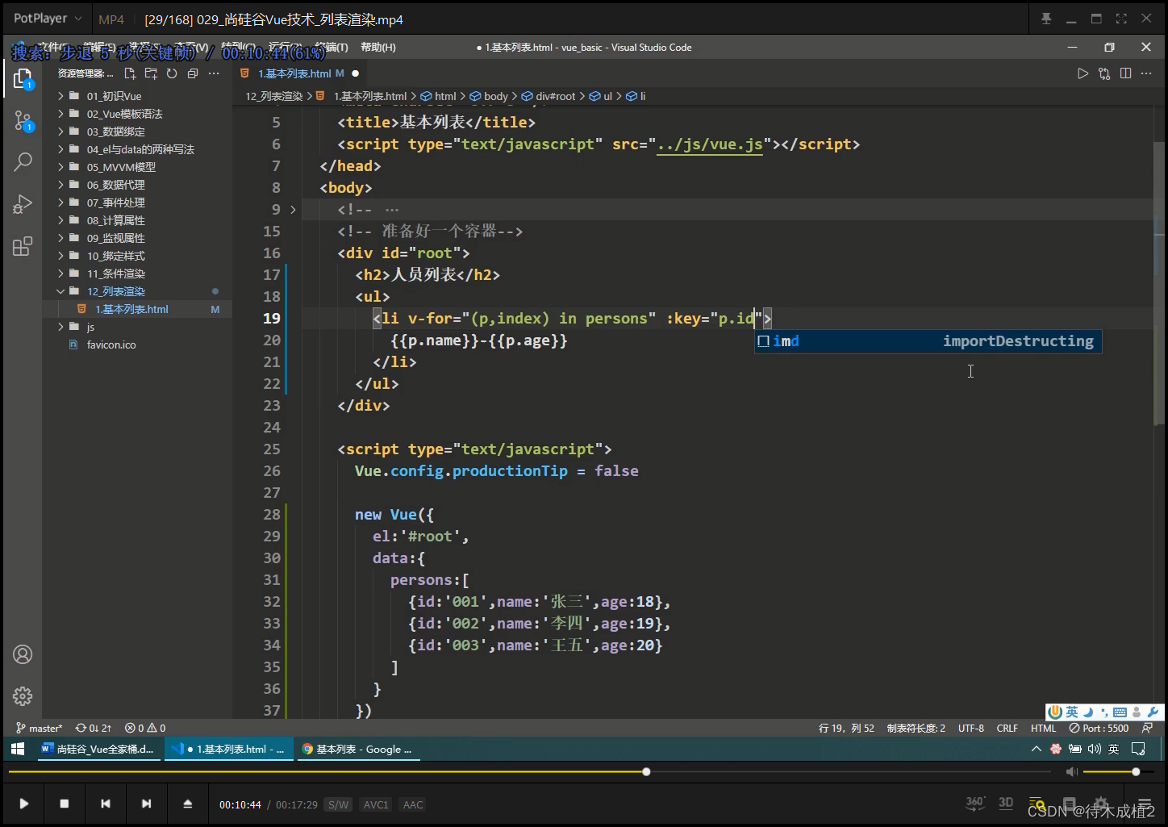This screenshot has width=1168, height=827.
Task: Open the Search view in activity bar
Action: tap(23, 162)
